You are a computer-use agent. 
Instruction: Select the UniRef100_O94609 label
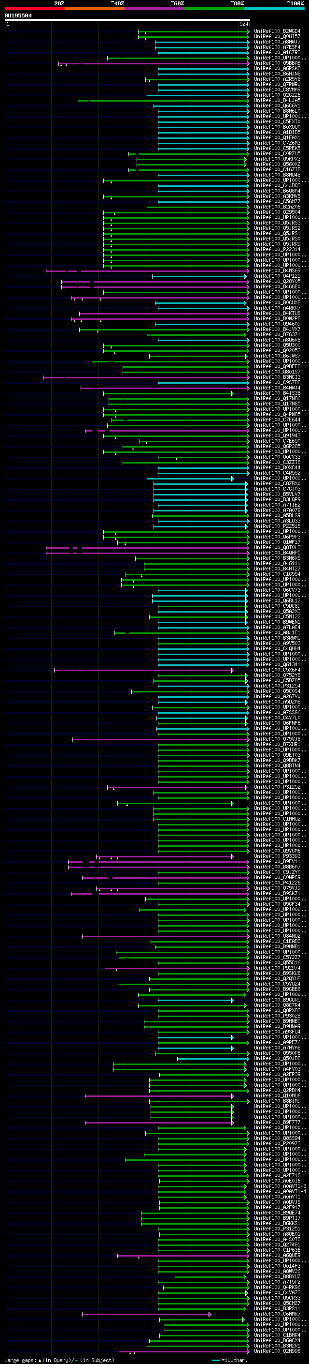tap(277, 324)
